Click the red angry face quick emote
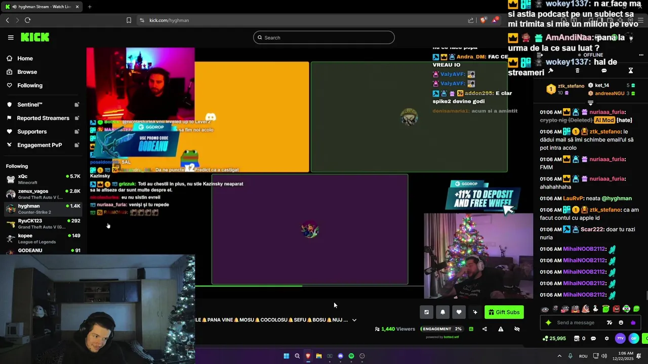The image size is (648, 364). click(x=616, y=309)
